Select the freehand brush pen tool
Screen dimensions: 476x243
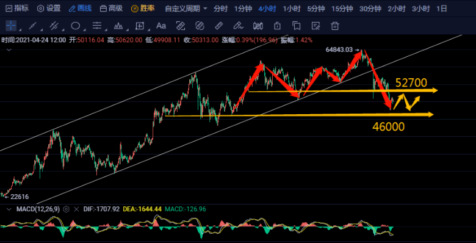click(x=238, y=26)
